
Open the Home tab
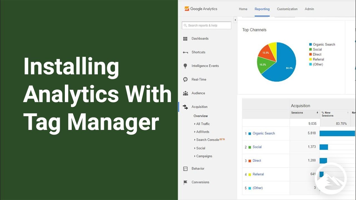(243, 9)
